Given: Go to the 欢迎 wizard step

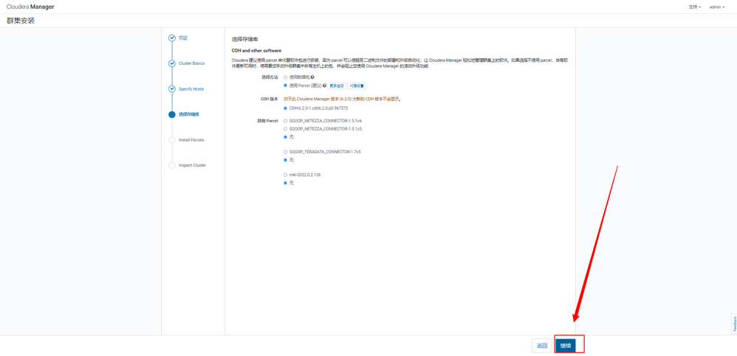Looking at the screenshot, I should (x=183, y=38).
